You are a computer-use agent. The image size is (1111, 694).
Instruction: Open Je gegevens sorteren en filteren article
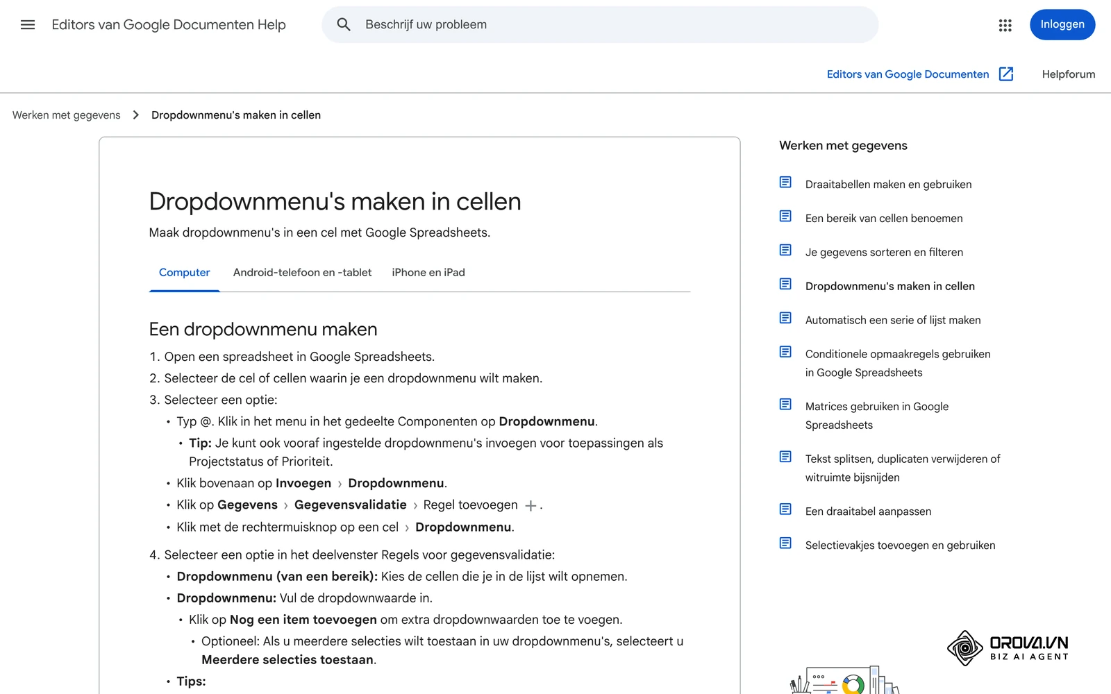pyautogui.click(x=884, y=253)
